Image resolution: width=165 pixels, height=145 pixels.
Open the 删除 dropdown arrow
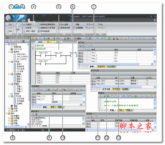coord(82,39)
